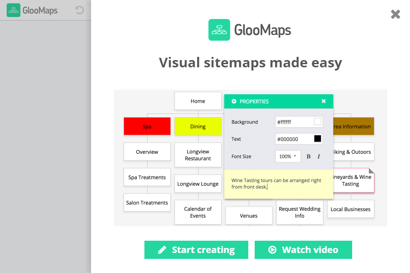Toggle italic text formatting
Screen dimensions: 410x273
318,157
